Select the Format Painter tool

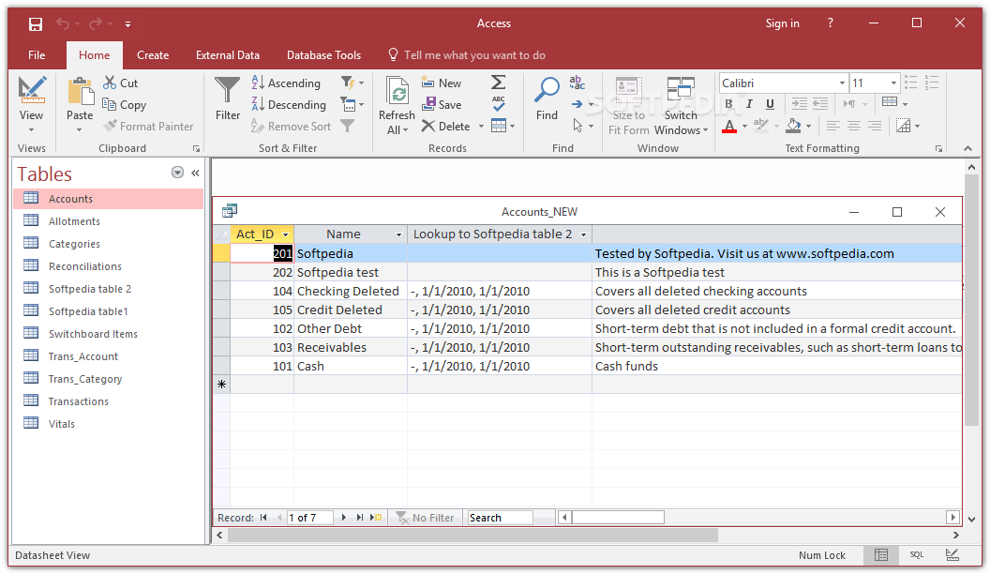[x=148, y=126]
